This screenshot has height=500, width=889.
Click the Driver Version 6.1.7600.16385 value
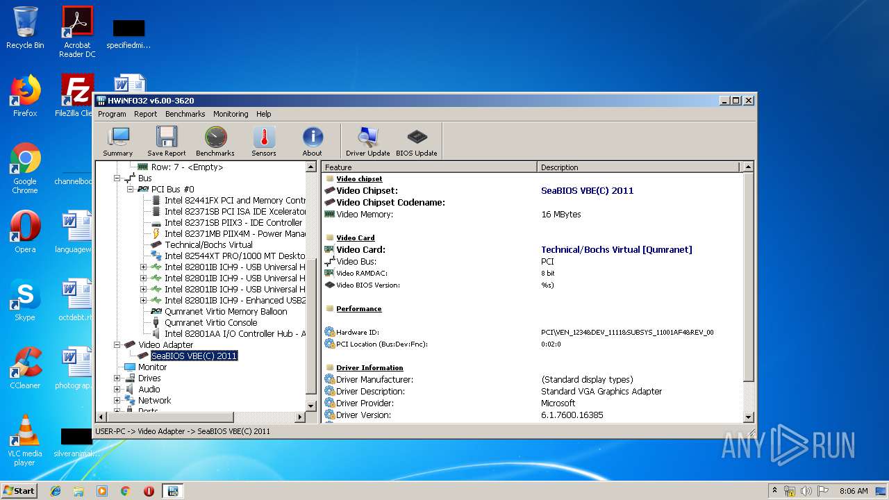[572, 415]
